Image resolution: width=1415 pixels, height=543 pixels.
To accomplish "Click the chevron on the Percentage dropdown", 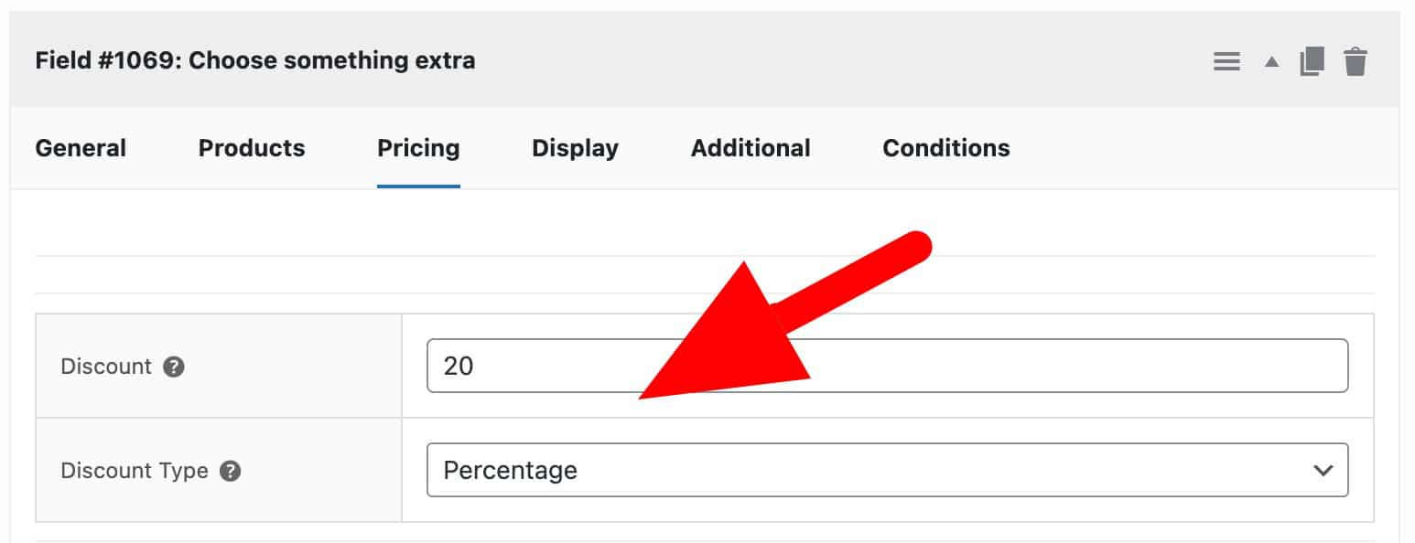I will 1323,470.
